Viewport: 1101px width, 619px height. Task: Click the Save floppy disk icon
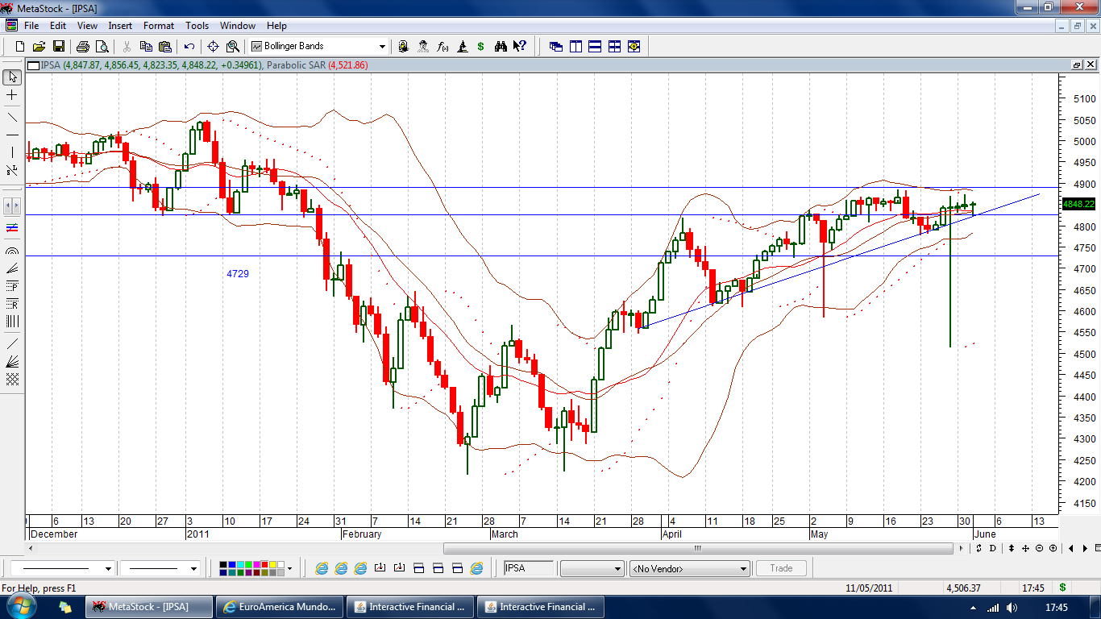pos(58,47)
